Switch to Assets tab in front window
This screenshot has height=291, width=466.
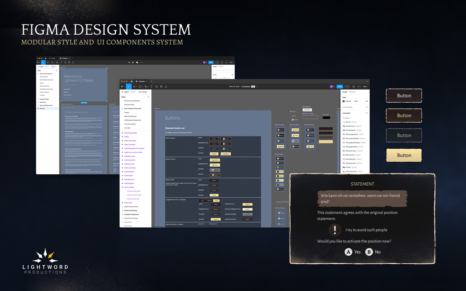(133, 92)
